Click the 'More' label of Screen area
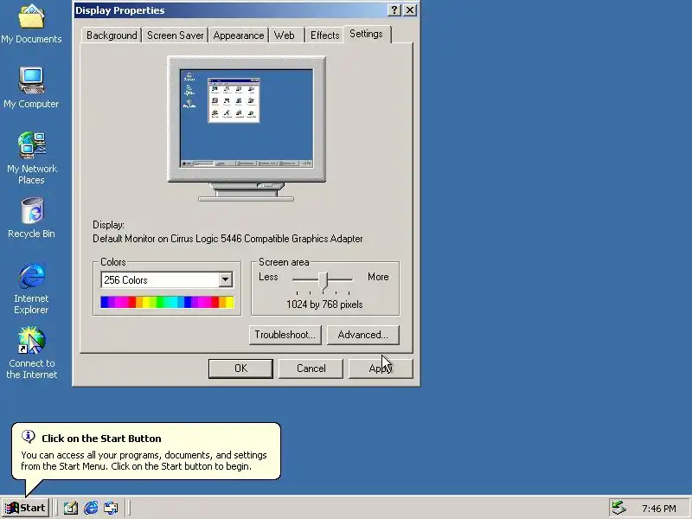 click(378, 277)
